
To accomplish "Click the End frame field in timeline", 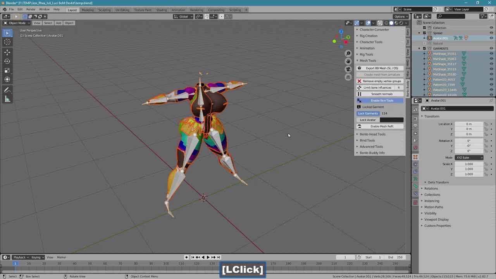I will coord(396,257).
